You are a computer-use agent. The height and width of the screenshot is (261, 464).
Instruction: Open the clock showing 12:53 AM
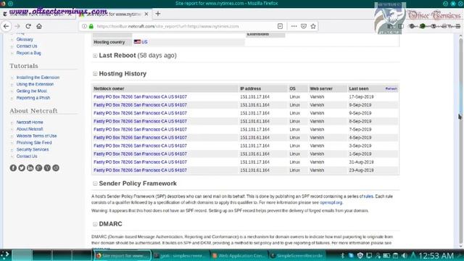(x=436, y=255)
